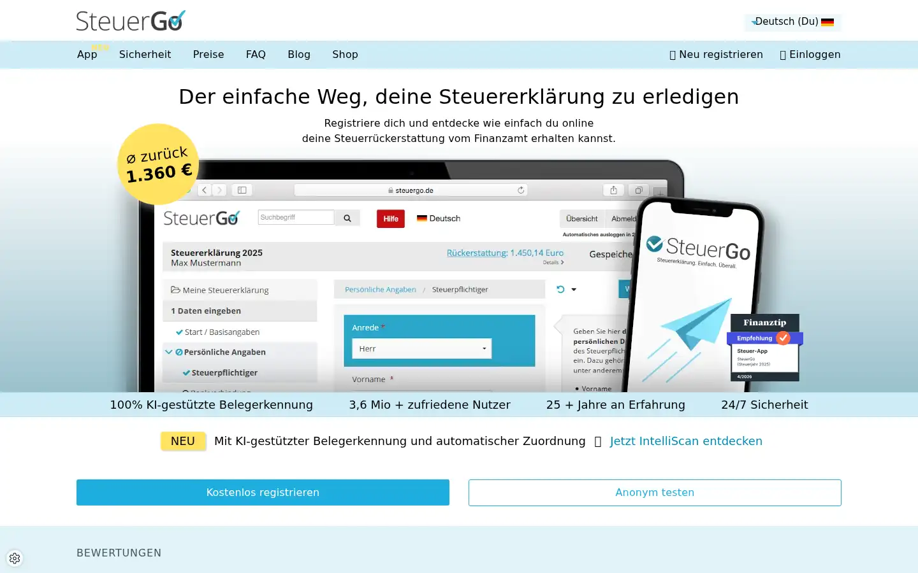Click the SteuerGo logo in header

coord(131,21)
